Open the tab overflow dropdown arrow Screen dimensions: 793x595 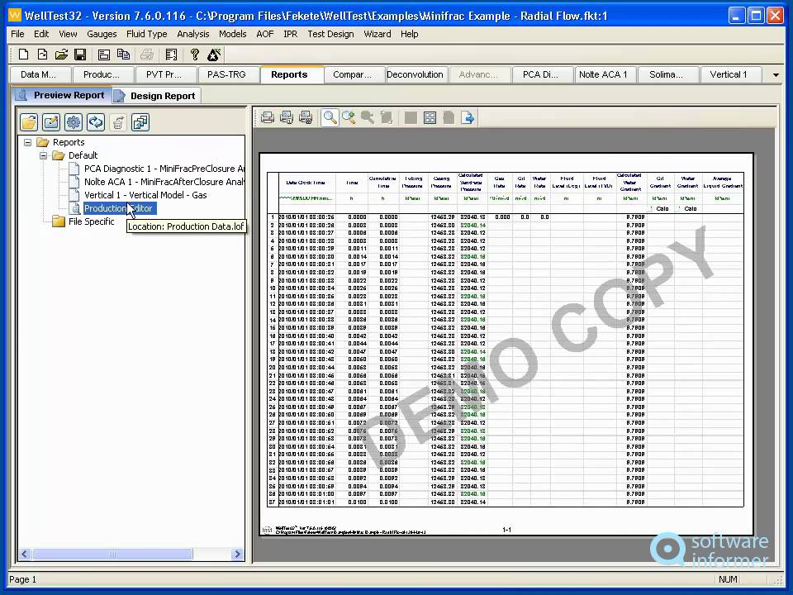776,75
